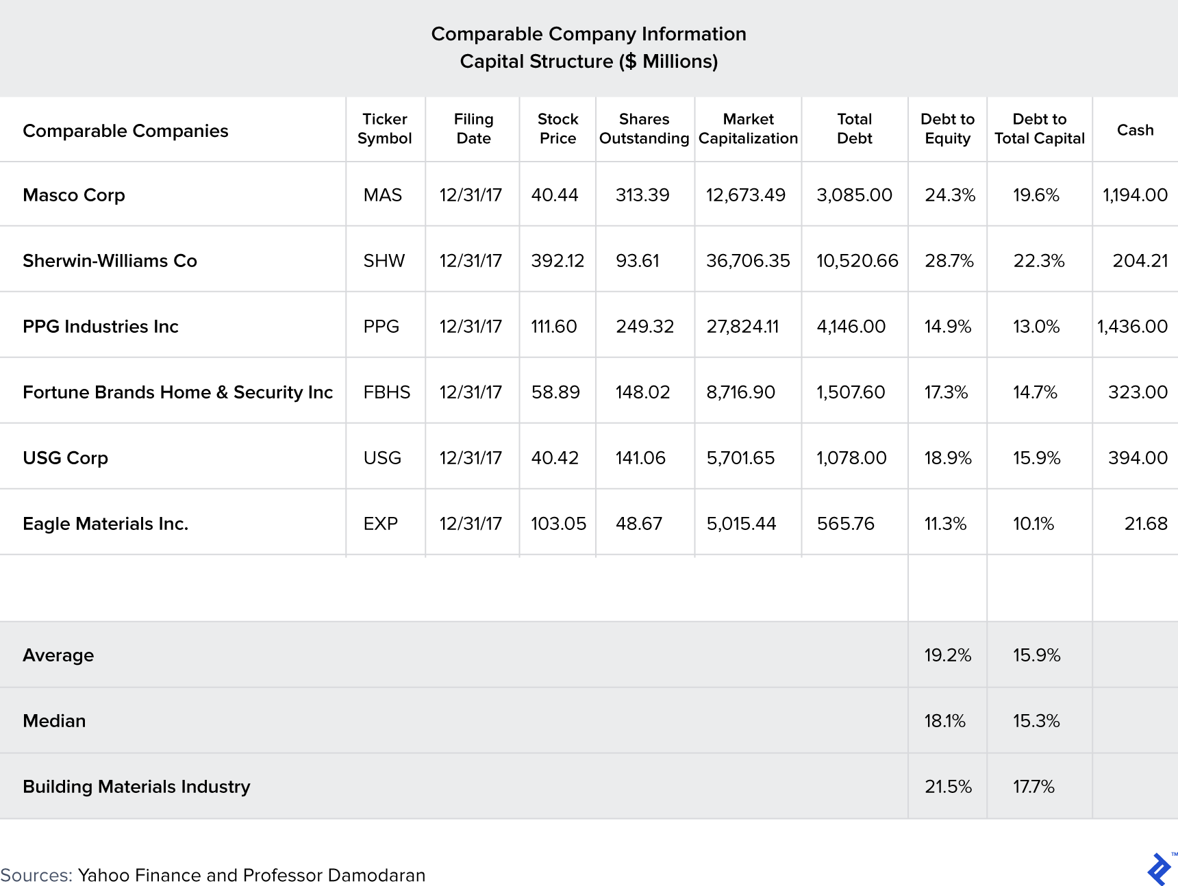Viewport: 1178px width, 886px height.
Task: Click Eagle Materials total debt 565.76
Action: (x=845, y=524)
